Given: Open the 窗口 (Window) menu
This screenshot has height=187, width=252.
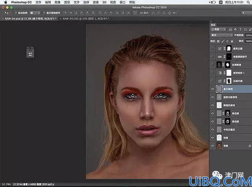Looking at the screenshot, I should (122, 2).
